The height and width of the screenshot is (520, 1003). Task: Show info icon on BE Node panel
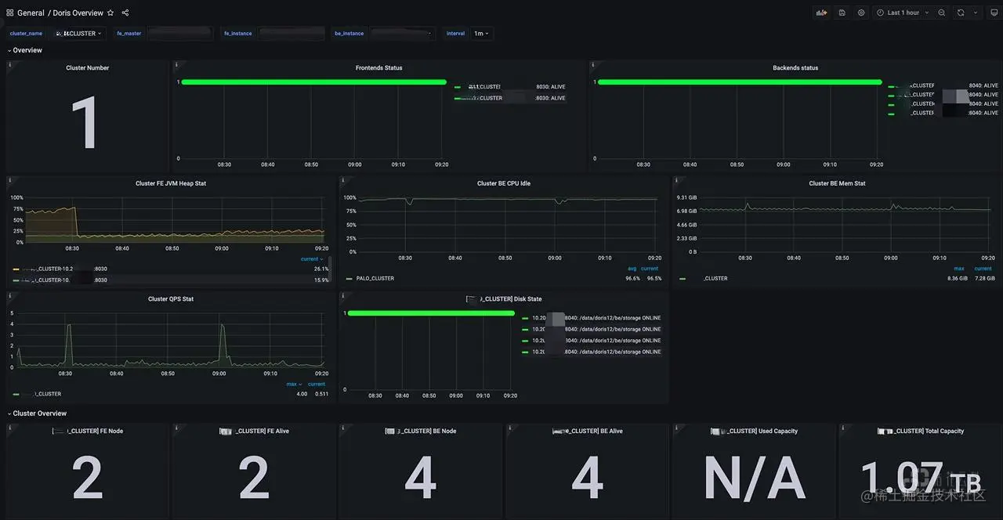tap(342, 428)
